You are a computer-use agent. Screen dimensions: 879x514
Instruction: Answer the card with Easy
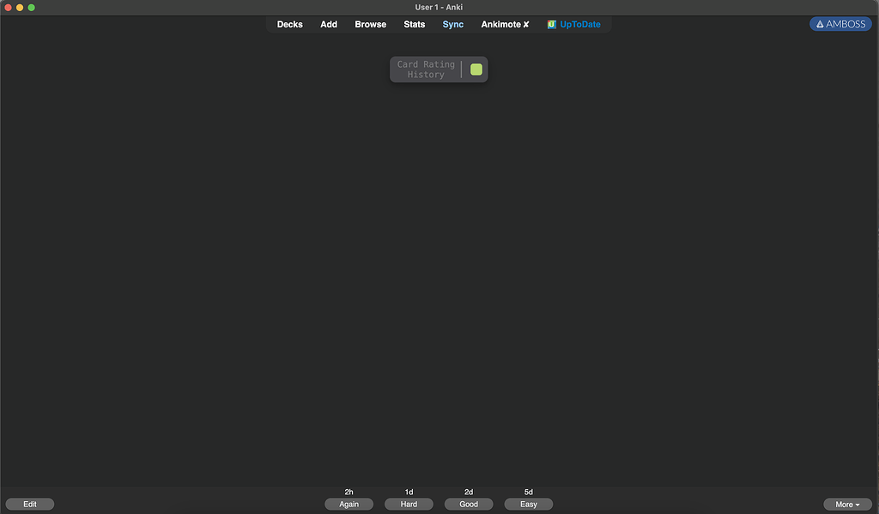(528, 504)
